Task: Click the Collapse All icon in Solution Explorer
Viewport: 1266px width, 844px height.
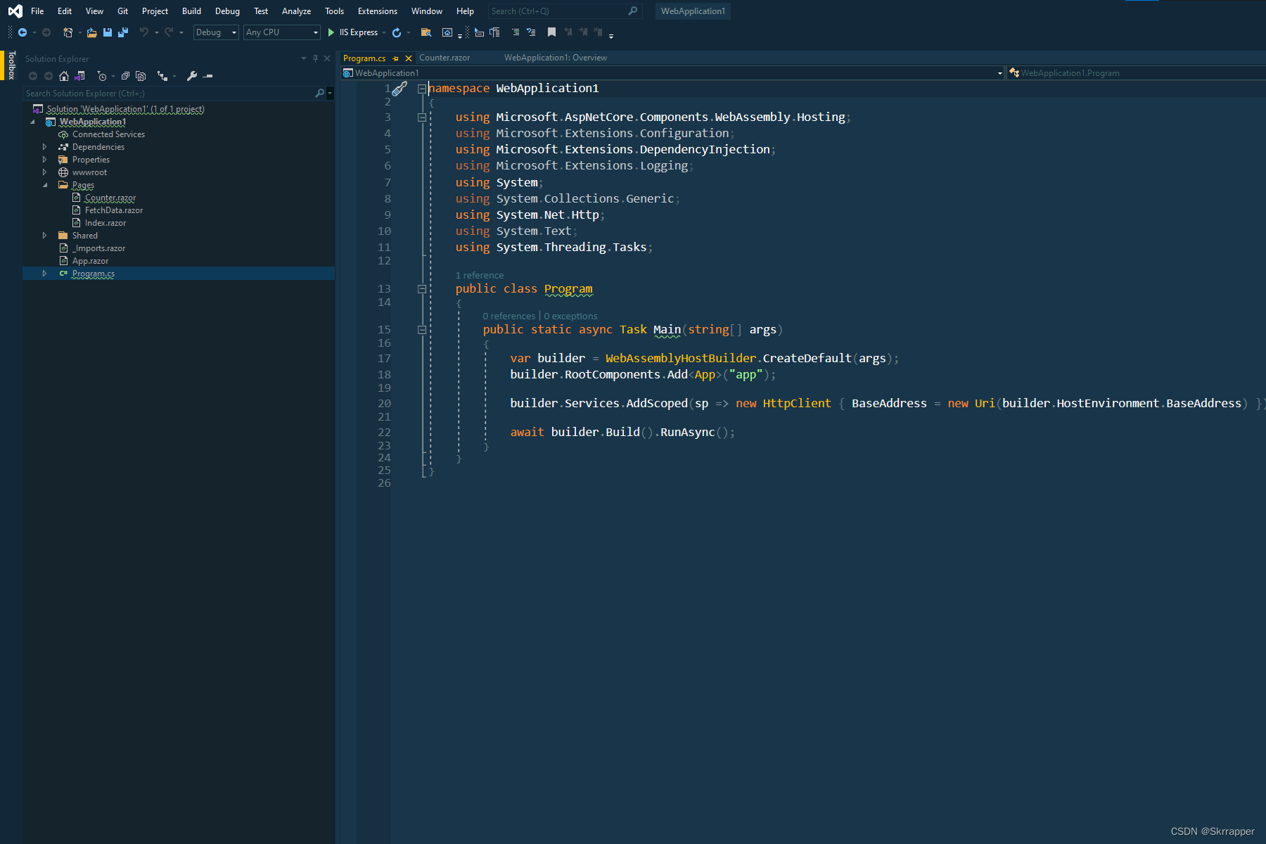Action: 125,76
